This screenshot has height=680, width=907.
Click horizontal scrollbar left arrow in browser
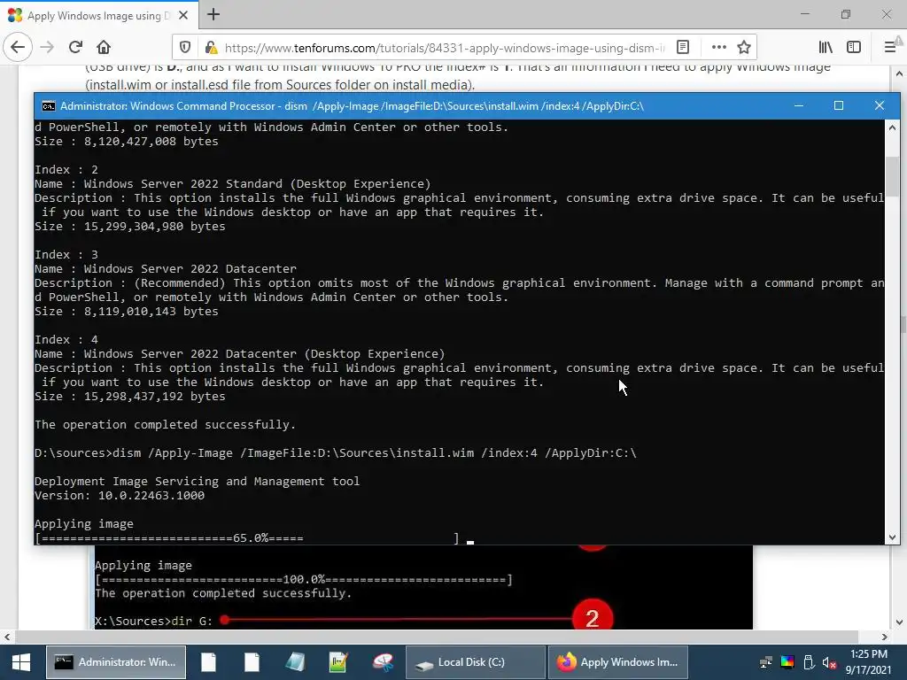coord(7,637)
